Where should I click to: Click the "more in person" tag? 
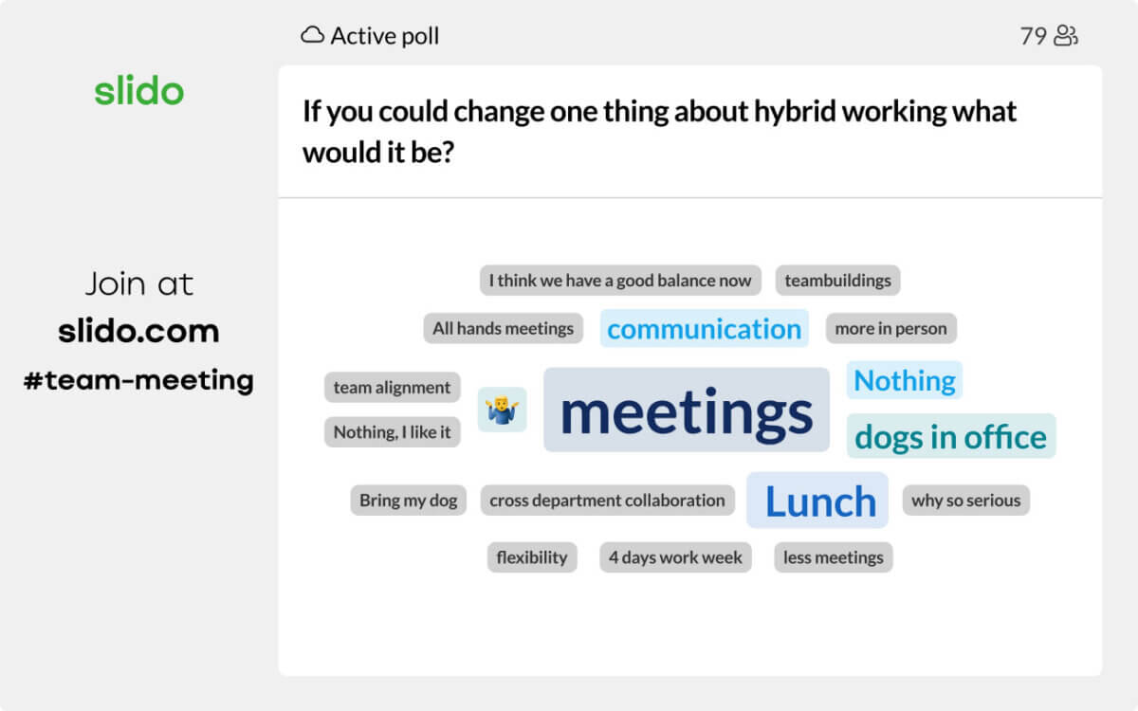click(x=890, y=329)
